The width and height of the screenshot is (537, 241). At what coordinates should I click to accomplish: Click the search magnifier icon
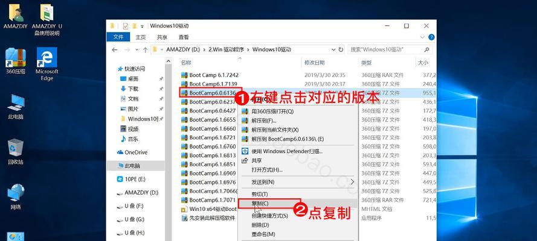coord(426,50)
